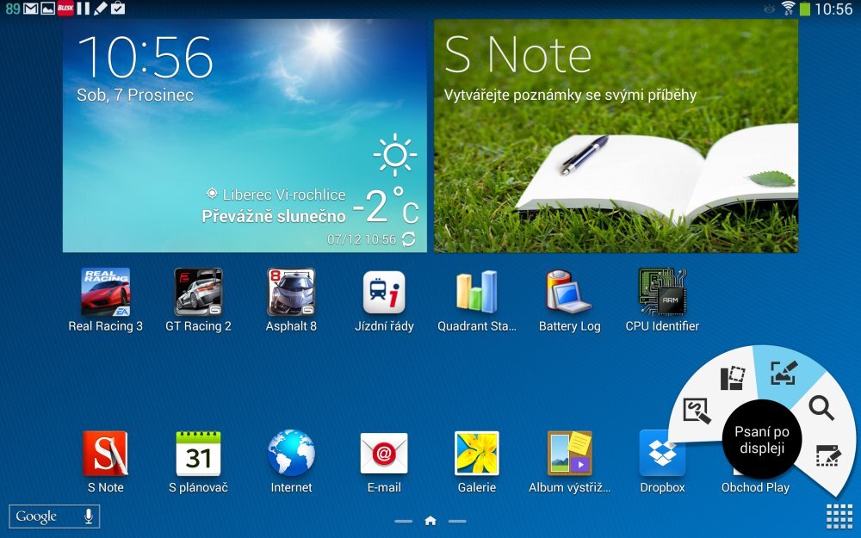Screen dimensions: 861x538
Task: Select S Finder magnifier in Air Command
Action: coord(821,408)
